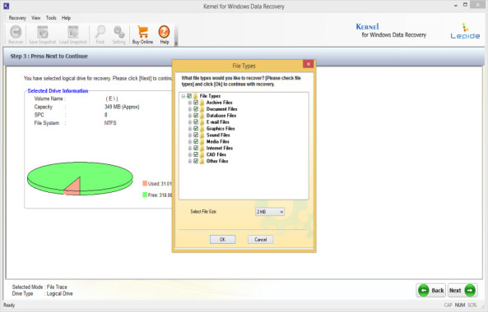Click the NUM indicator in status bar
Screen dimensions: 488x312
[x=460, y=305]
